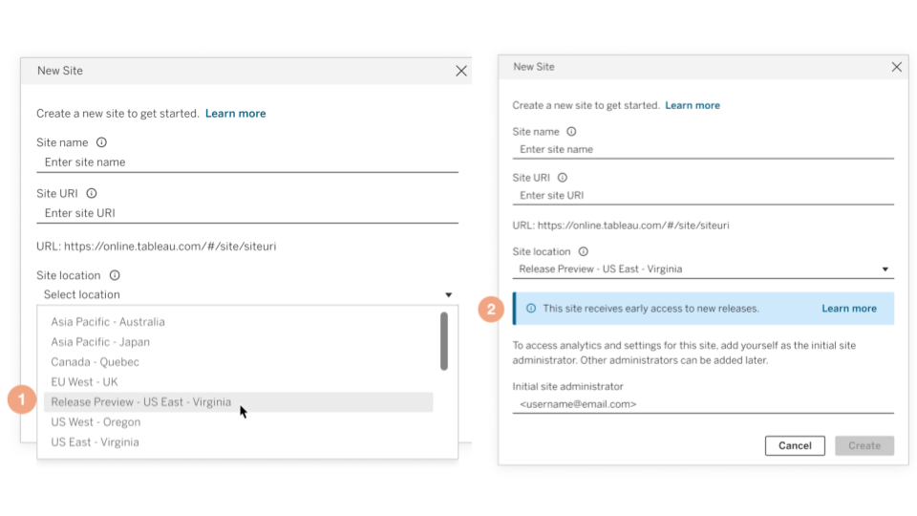This screenshot has width=917, height=516.
Task: Click the Create button
Action: coord(864,445)
